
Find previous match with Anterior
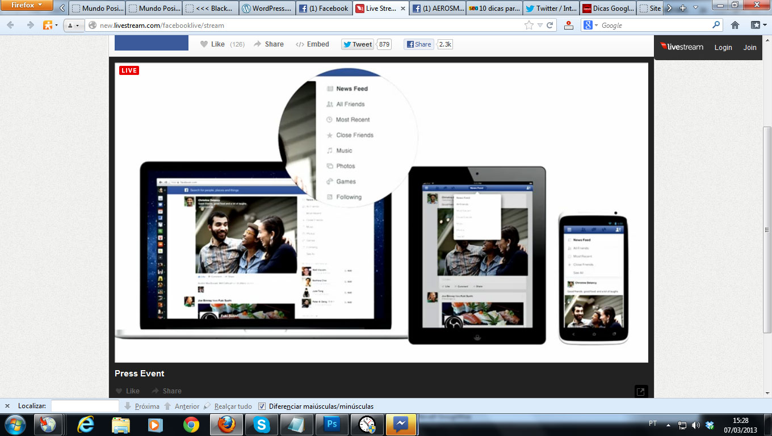(182, 406)
